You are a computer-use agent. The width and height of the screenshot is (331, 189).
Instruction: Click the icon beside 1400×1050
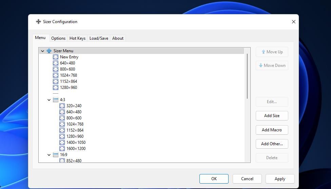[x=62, y=143]
